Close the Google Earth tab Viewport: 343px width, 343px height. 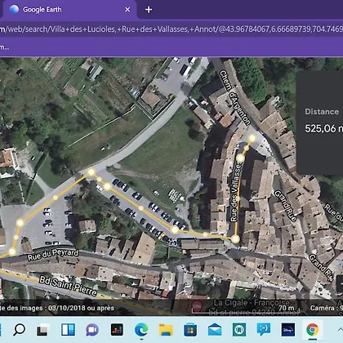click(127, 10)
